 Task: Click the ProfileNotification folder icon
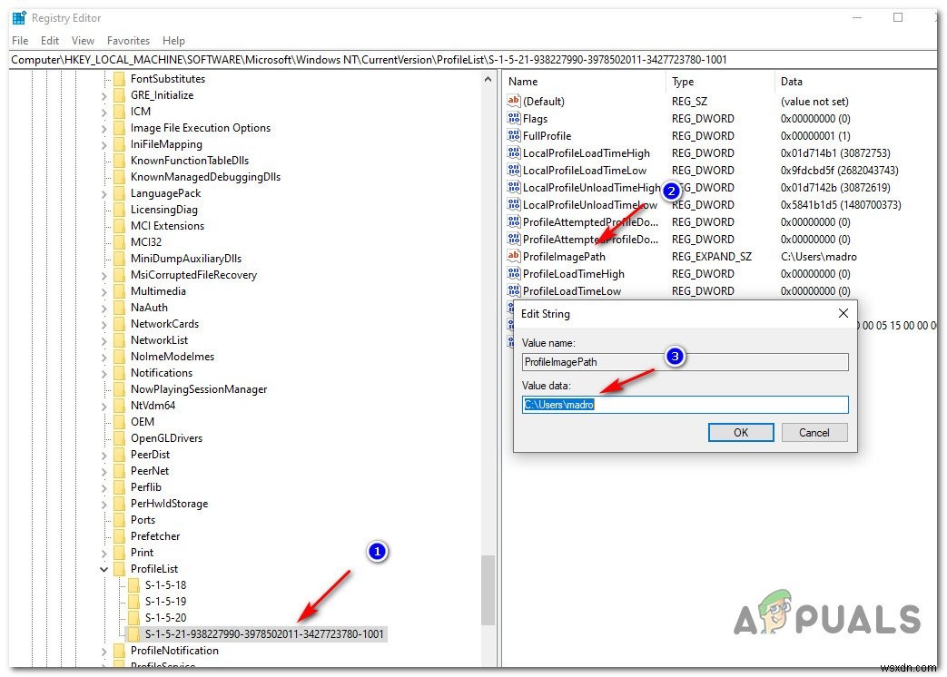click(120, 651)
